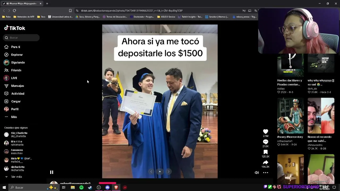
Task: Expand Ver más followed accounts
Action: 14,177
